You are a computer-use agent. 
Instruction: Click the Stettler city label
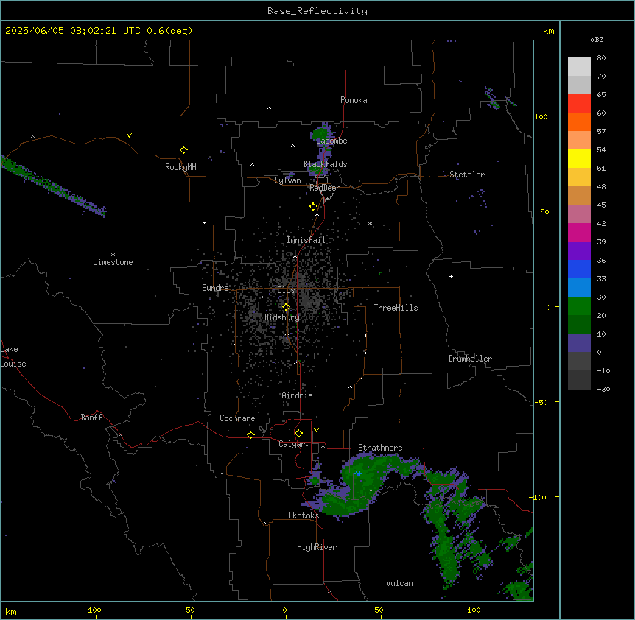(x=467, y=175)
